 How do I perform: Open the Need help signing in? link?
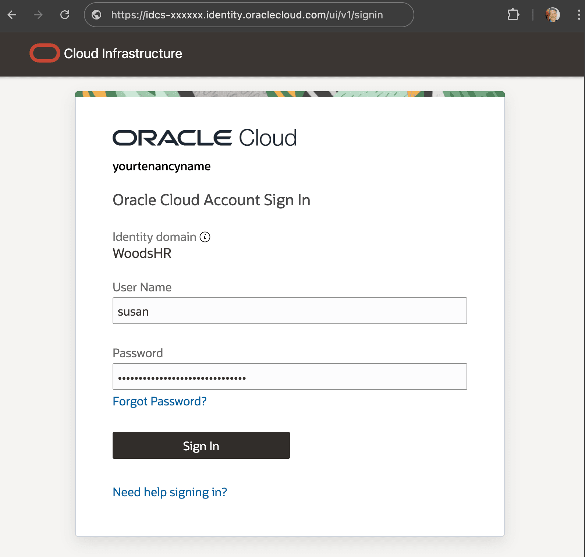pyautogui.click(x=170, y=492)
